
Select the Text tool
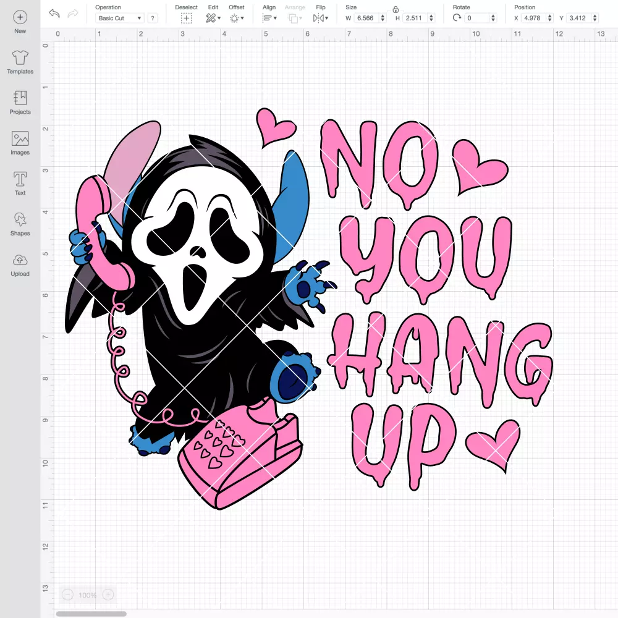(20, 184)
